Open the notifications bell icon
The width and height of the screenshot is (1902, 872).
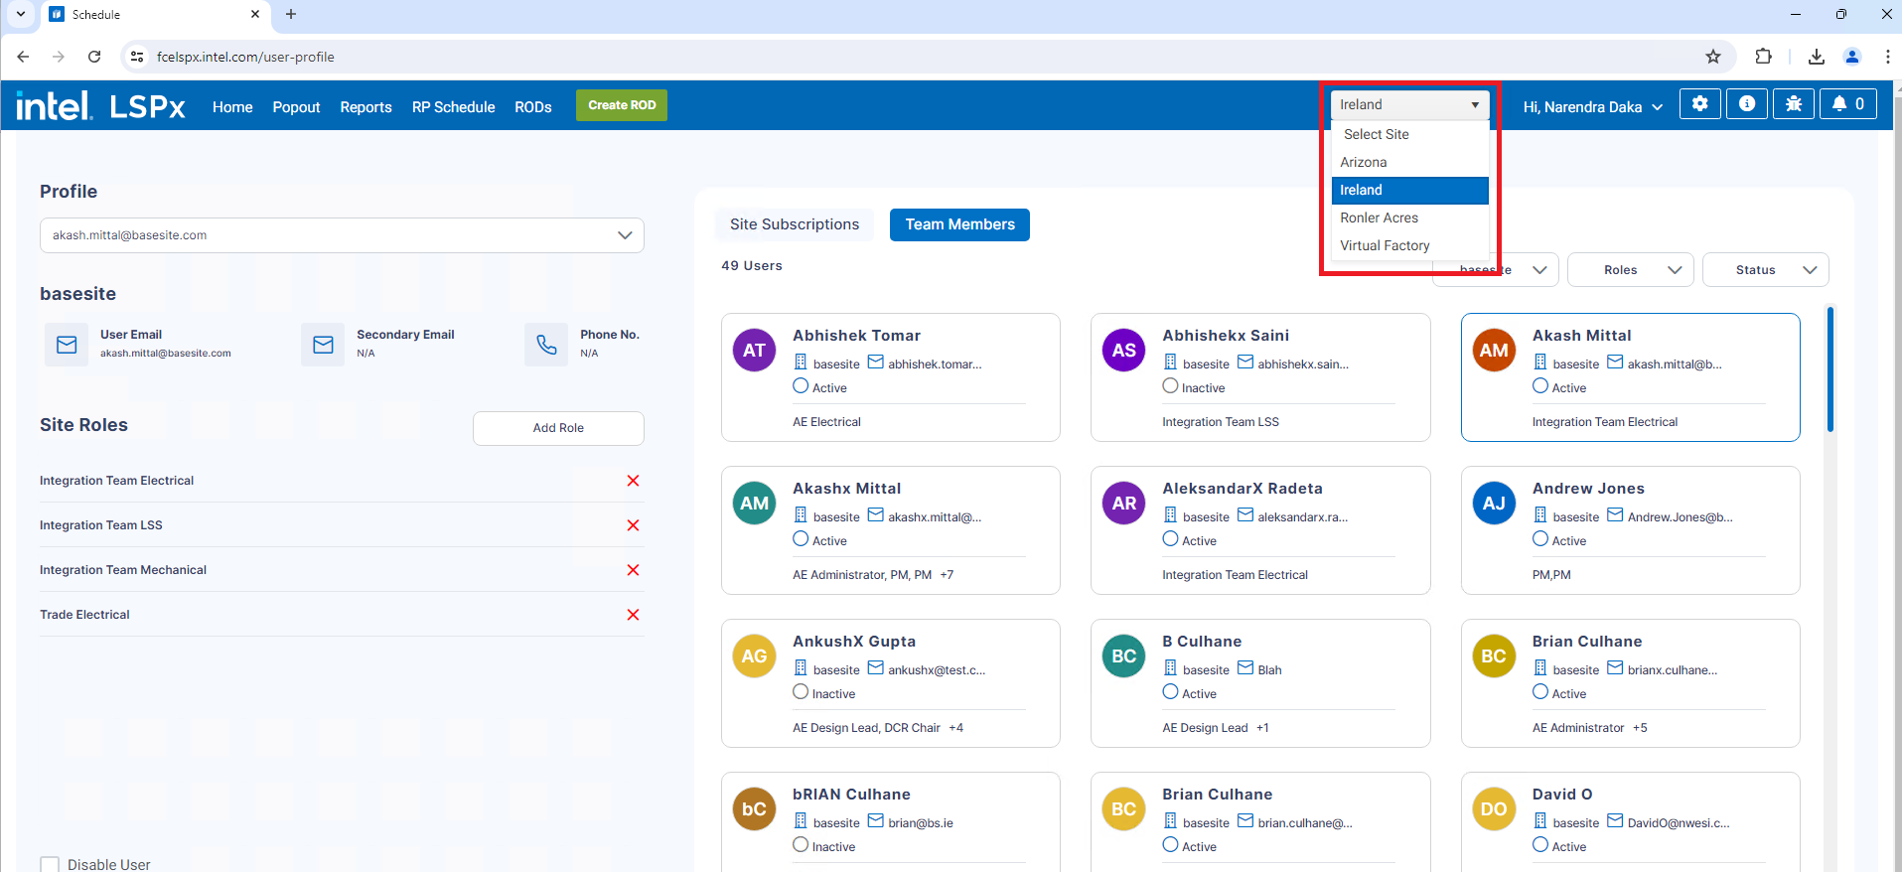tap(1847, 104)
